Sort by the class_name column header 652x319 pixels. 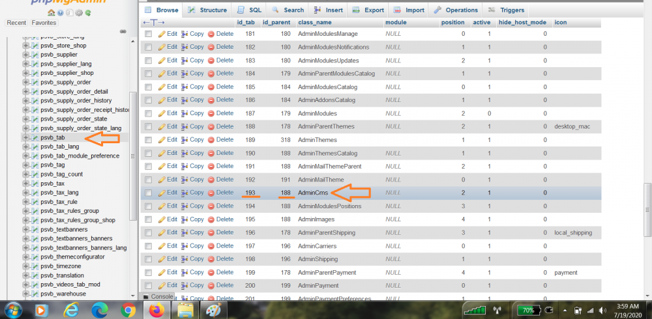(314, 22)
